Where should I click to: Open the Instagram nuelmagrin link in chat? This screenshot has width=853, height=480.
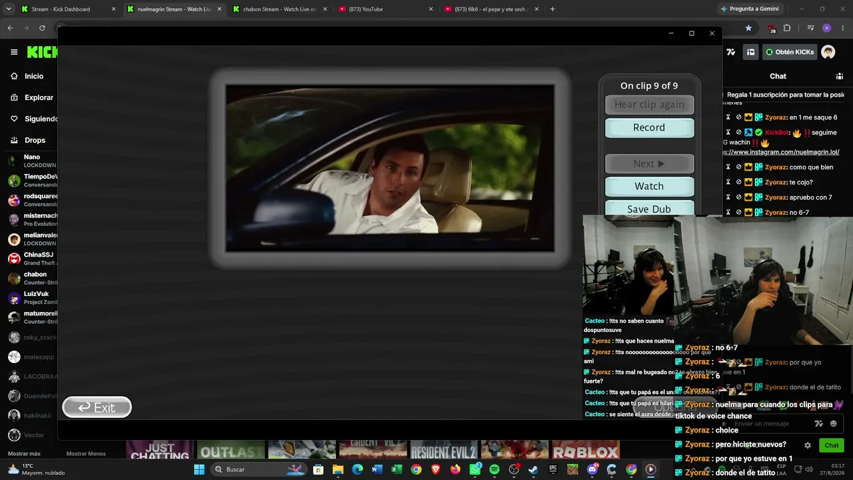pyautogui.click(x=782, y=152)
